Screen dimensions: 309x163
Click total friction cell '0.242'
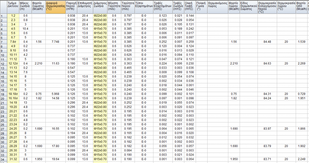click(190, 29)
